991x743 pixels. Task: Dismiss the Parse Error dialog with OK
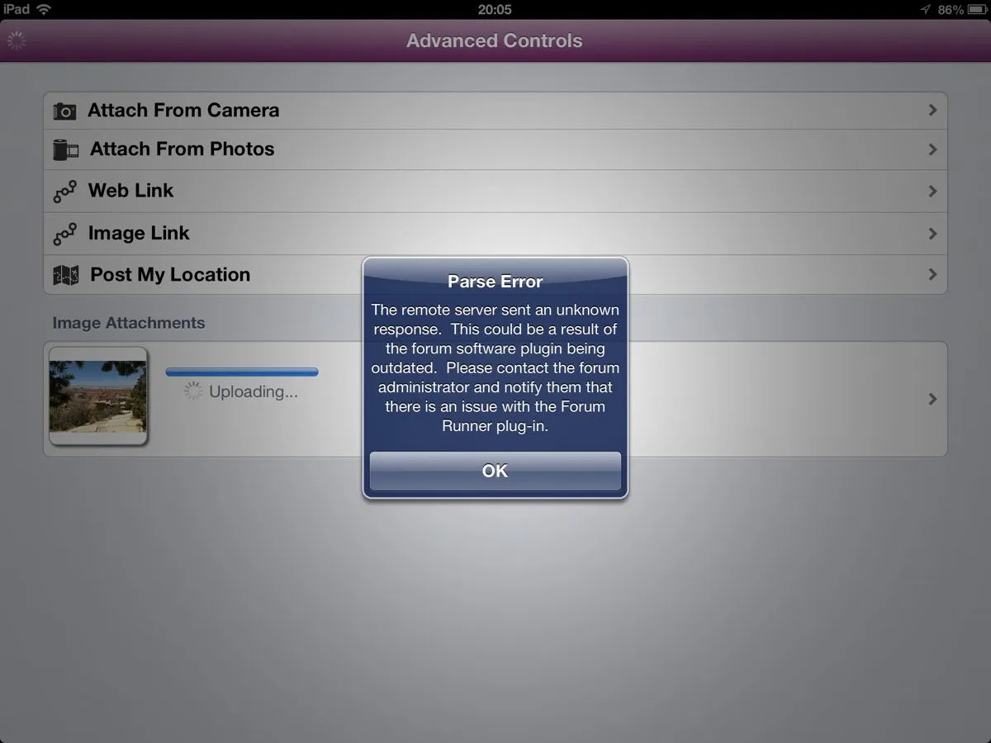(495, 471)
